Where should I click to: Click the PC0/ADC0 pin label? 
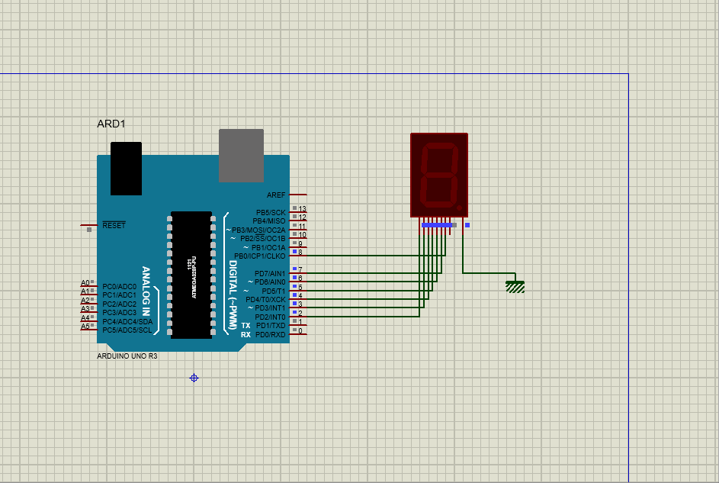tap(119, 286)
